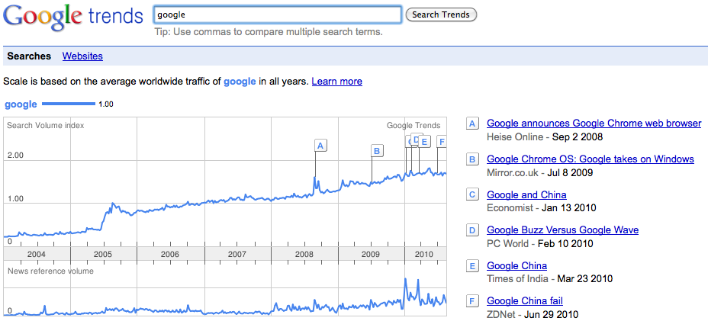Click the A icon beside Chrome browser headline

[x=473, y=124]
